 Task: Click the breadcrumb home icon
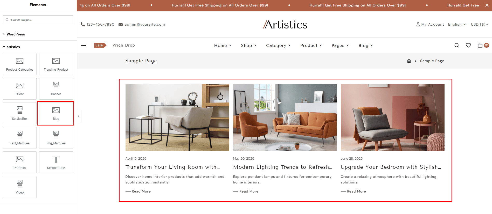tap(409, 61)
